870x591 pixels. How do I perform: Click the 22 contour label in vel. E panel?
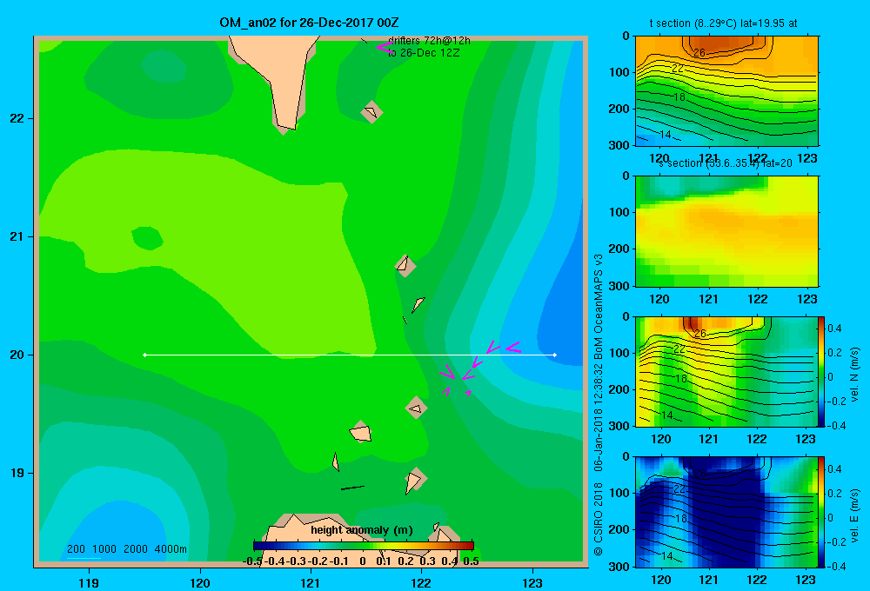tap(679, 489)
